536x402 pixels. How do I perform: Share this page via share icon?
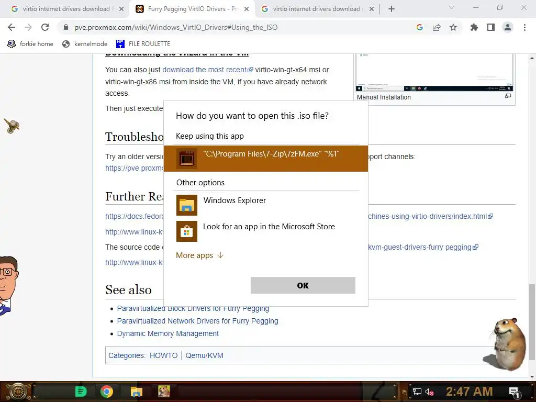click(x=437, y=27)
